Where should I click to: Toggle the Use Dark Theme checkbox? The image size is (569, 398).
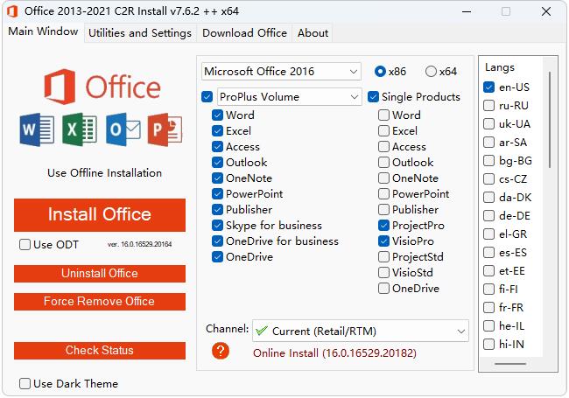(x=25, y=383)
